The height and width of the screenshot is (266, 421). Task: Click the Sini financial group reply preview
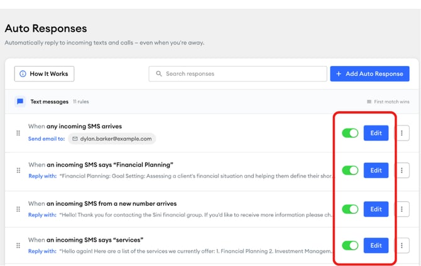pos(195,215)
